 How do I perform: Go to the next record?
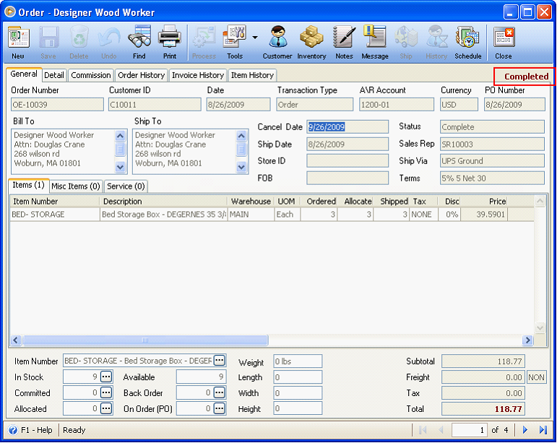pos(525,430)
